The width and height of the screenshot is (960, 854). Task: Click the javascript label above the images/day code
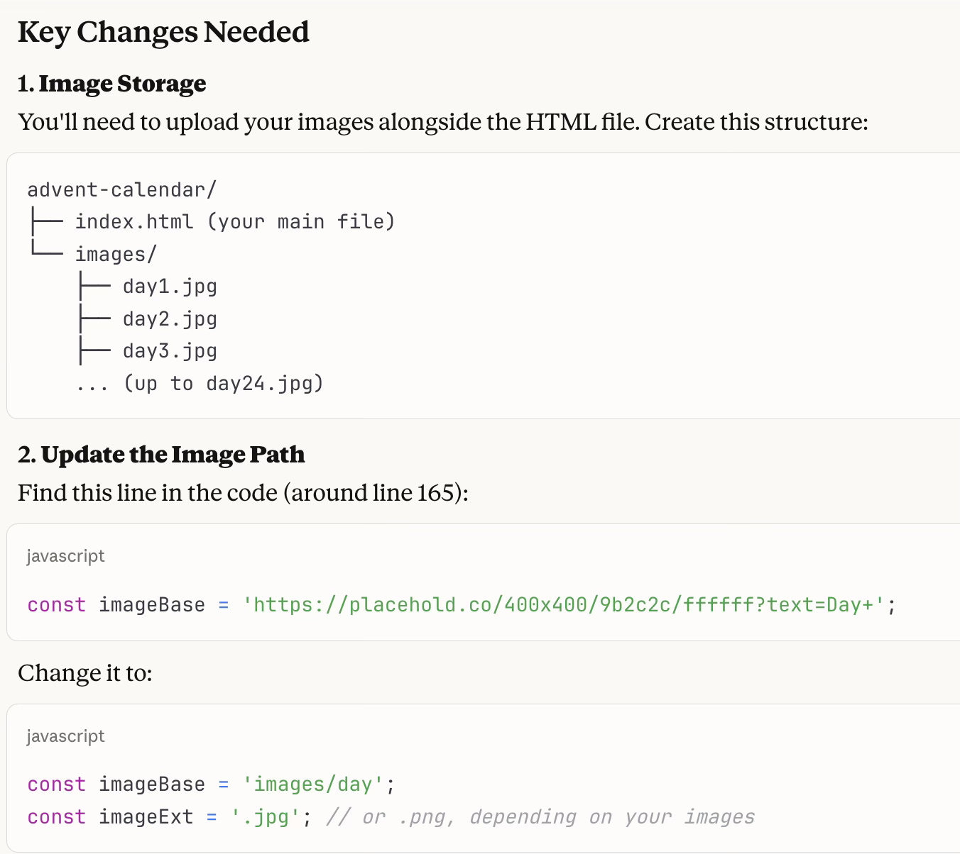point(65,736)
